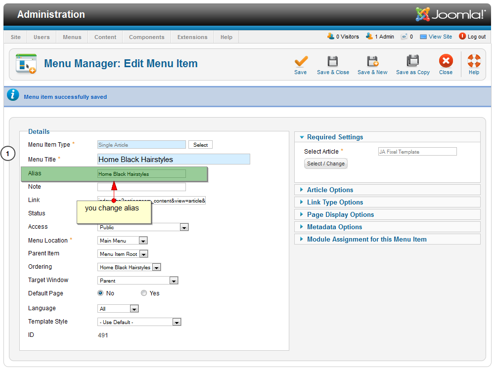Click the Log out link text

click(477, 37)
